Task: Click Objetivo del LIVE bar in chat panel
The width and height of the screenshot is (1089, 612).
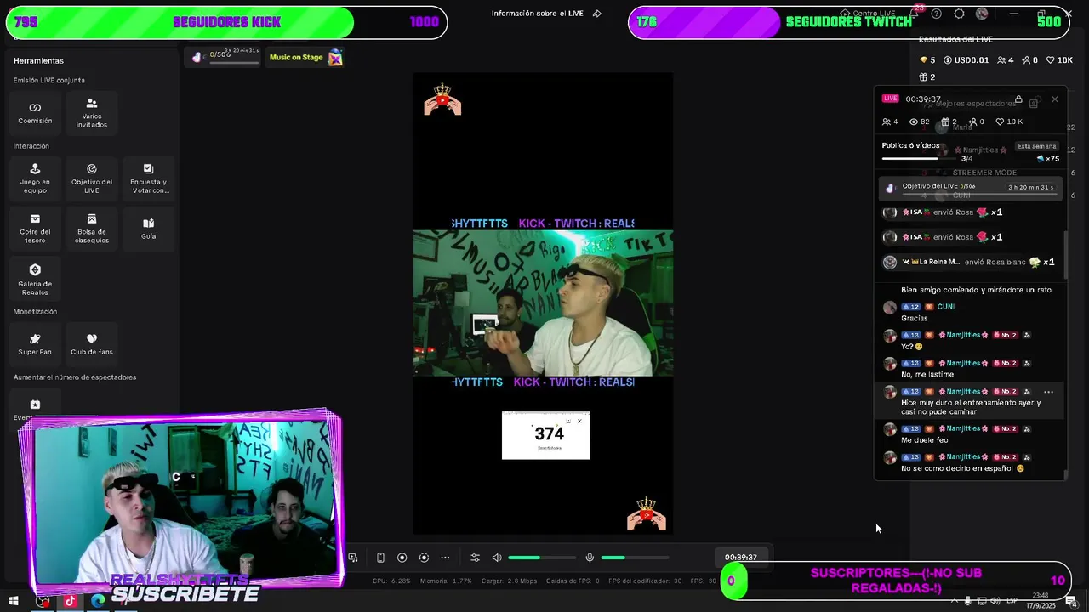Action: [x=970, y=187]
